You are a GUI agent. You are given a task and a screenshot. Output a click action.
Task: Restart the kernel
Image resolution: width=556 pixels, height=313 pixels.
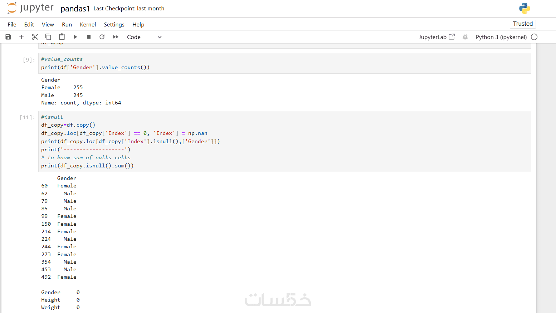[102, 37]
